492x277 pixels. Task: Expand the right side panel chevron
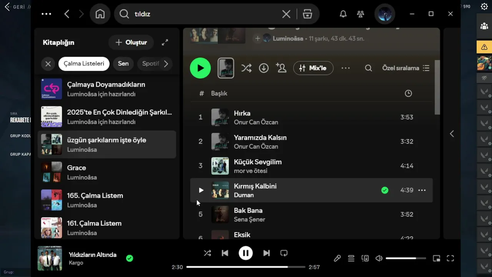click(452, 133)
